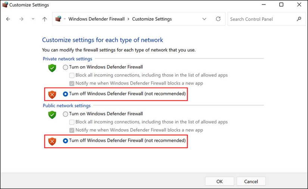Click the Forward navigation arrow
The width and height of the screenshot is (308, 189).
(x=21, y=19)
